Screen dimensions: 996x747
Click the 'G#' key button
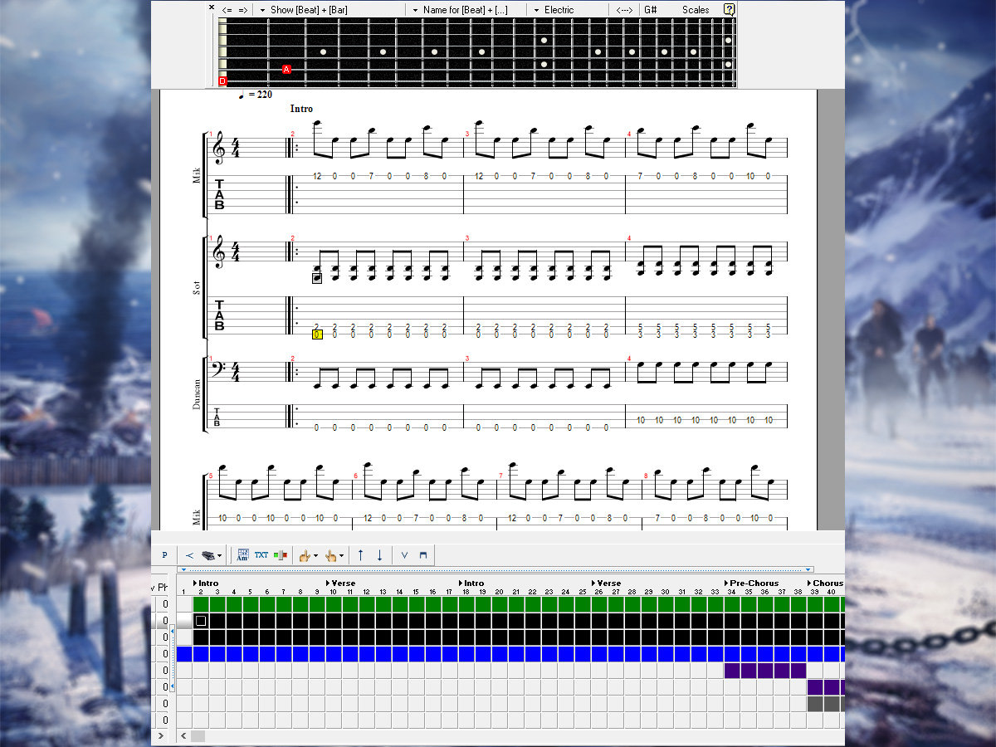[x=651, y=10]
